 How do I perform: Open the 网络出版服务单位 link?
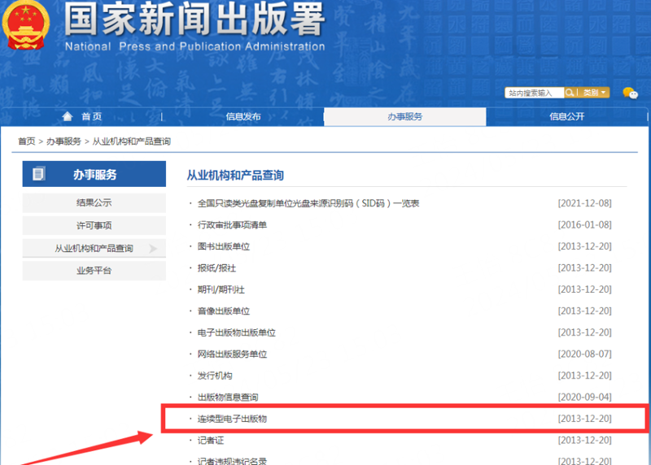point(232,354)
